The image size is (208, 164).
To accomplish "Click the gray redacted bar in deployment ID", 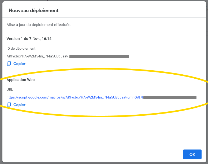I will point(99,56).
